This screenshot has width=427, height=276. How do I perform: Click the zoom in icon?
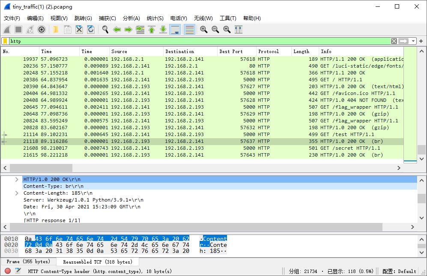click(x=204, y=30)
